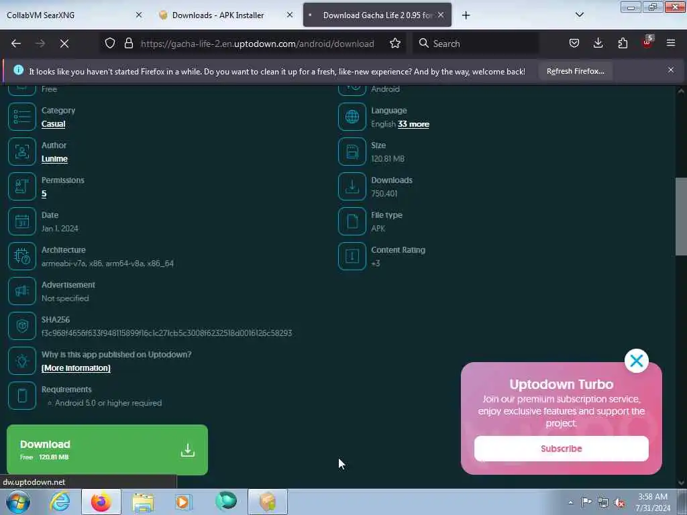
Task: Click the taskbar clock showing 3:58 AM
Action: pyautogui.click(x=653, y=502)
